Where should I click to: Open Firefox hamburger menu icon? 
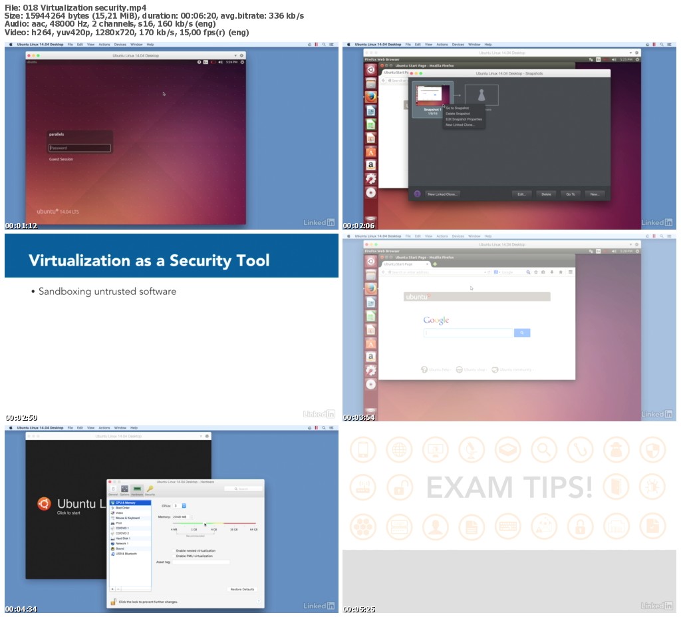pyautogui.click(x=570, y=272)
